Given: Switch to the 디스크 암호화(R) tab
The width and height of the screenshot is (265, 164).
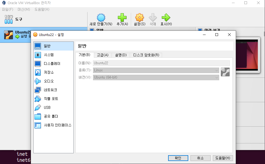Looking at the screenshot, I should point(146,55).
